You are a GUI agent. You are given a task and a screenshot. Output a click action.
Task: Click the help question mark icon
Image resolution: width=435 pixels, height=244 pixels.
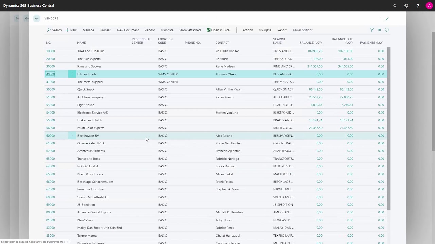coord(418,6)
